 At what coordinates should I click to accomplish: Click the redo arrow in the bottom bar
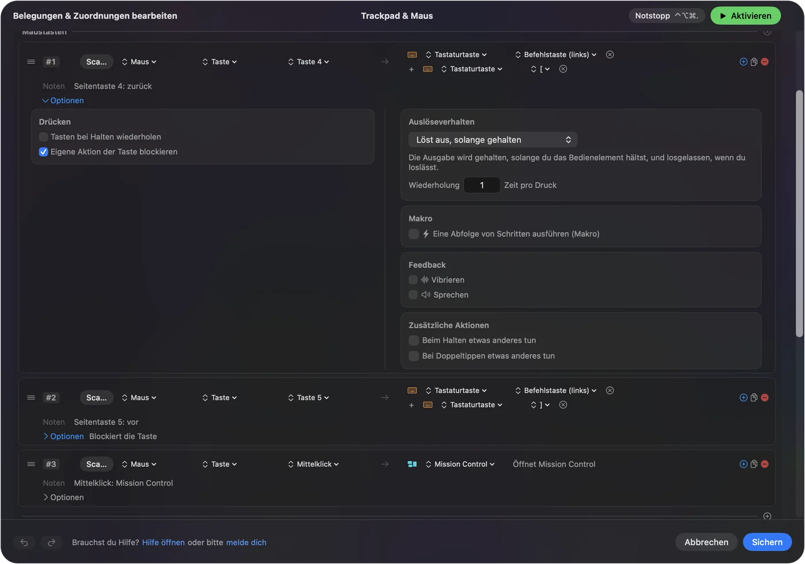[51, 542]
